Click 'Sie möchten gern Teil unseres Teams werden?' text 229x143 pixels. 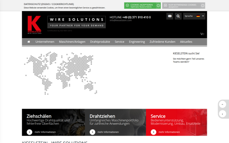pyautogui.click(x=189, y=60)
